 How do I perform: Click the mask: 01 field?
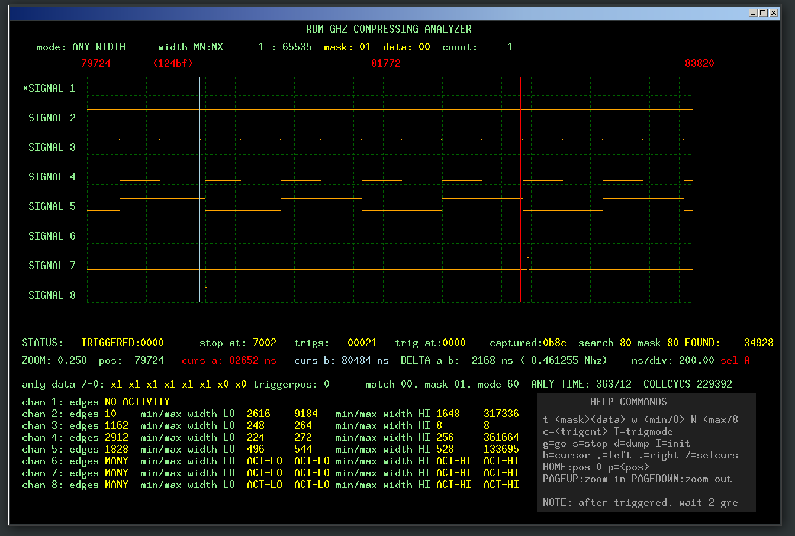coord(347,47)
